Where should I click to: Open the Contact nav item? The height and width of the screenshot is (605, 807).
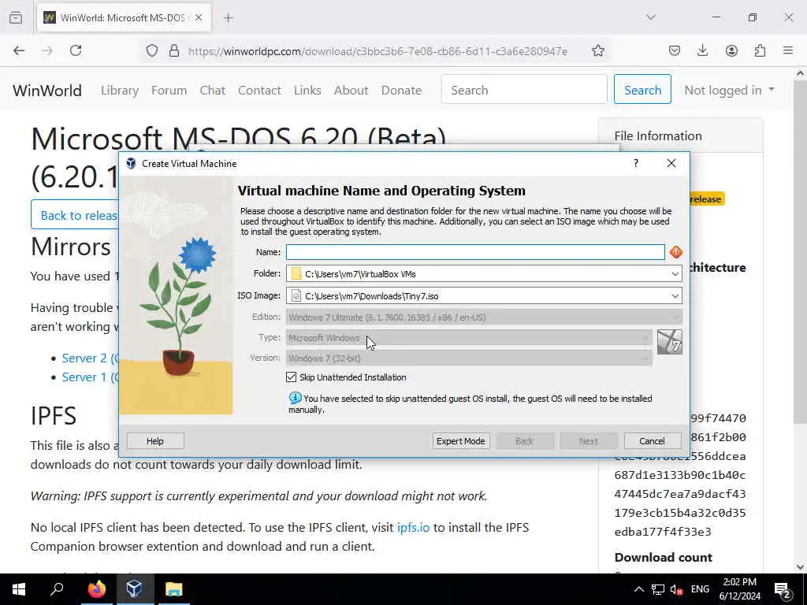tap(259, 90)
